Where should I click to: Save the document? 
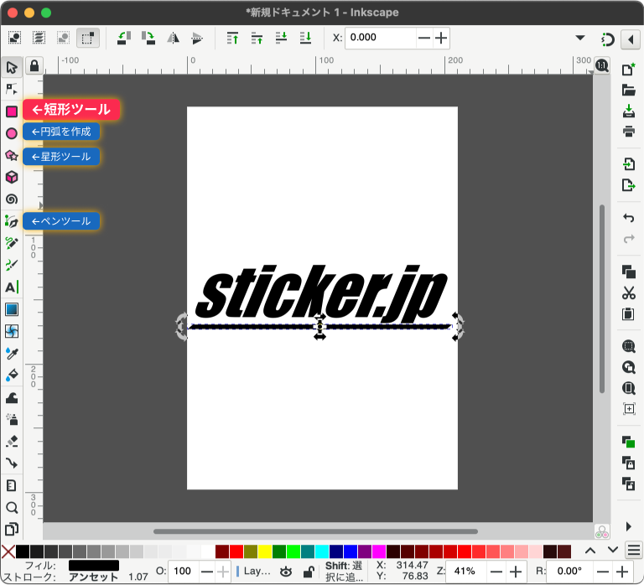click(628, 111)
